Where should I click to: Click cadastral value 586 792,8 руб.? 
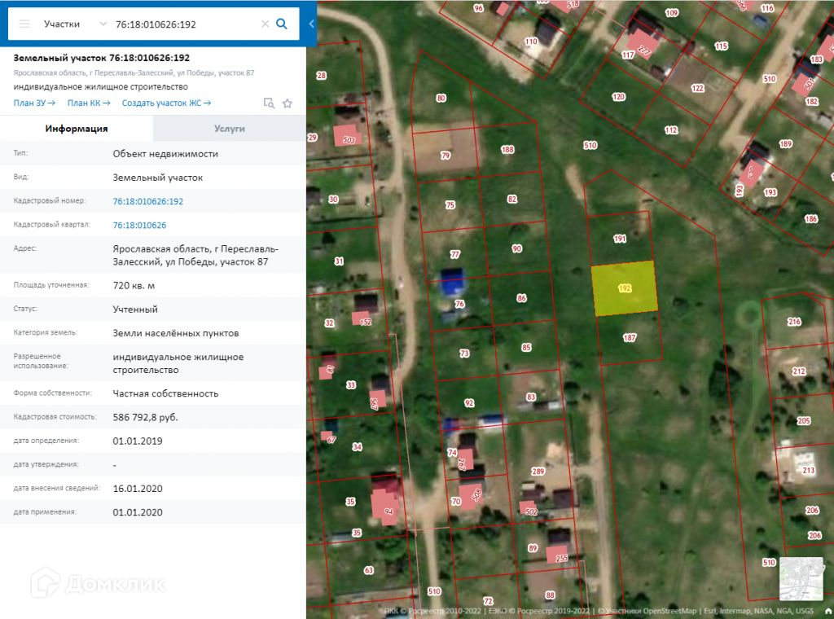[x=145, y=418]
